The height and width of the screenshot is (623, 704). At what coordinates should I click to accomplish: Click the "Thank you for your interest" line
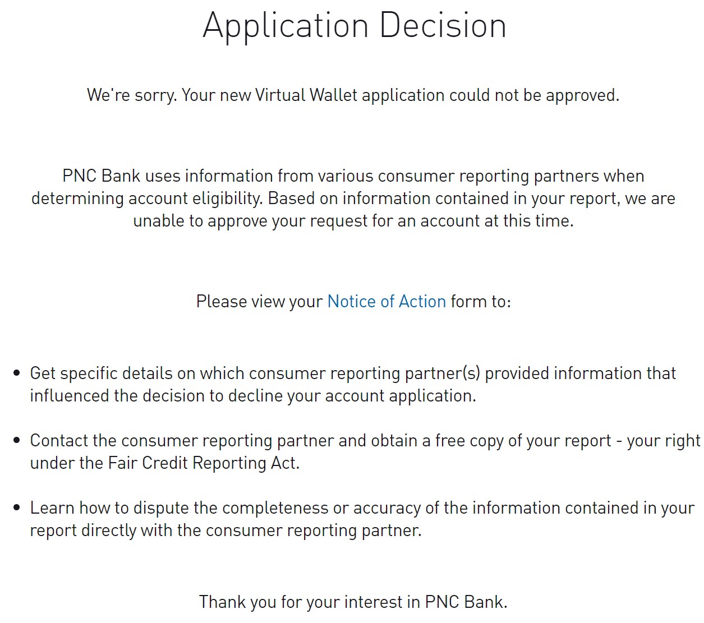[x=353, y=602]
